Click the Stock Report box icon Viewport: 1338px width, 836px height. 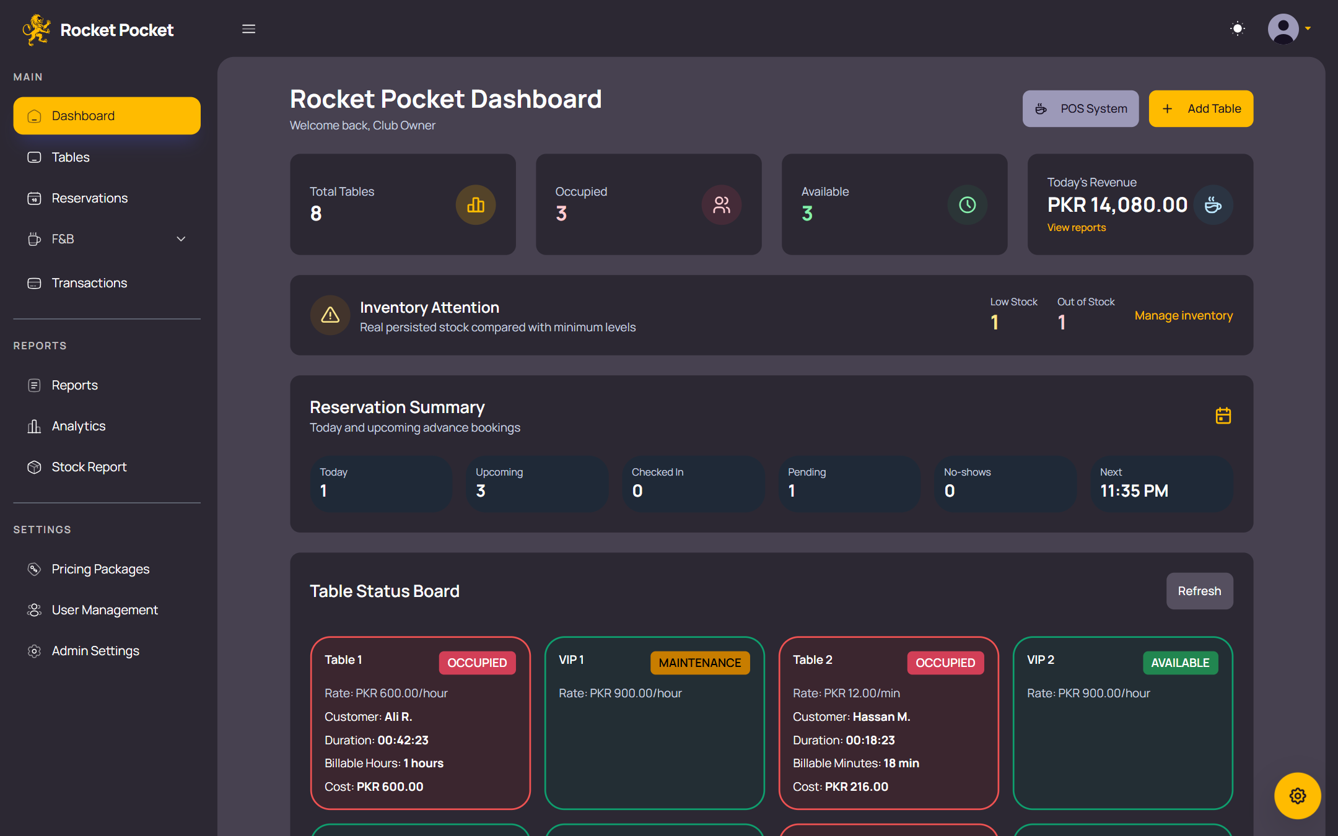(x=34, y=467)
